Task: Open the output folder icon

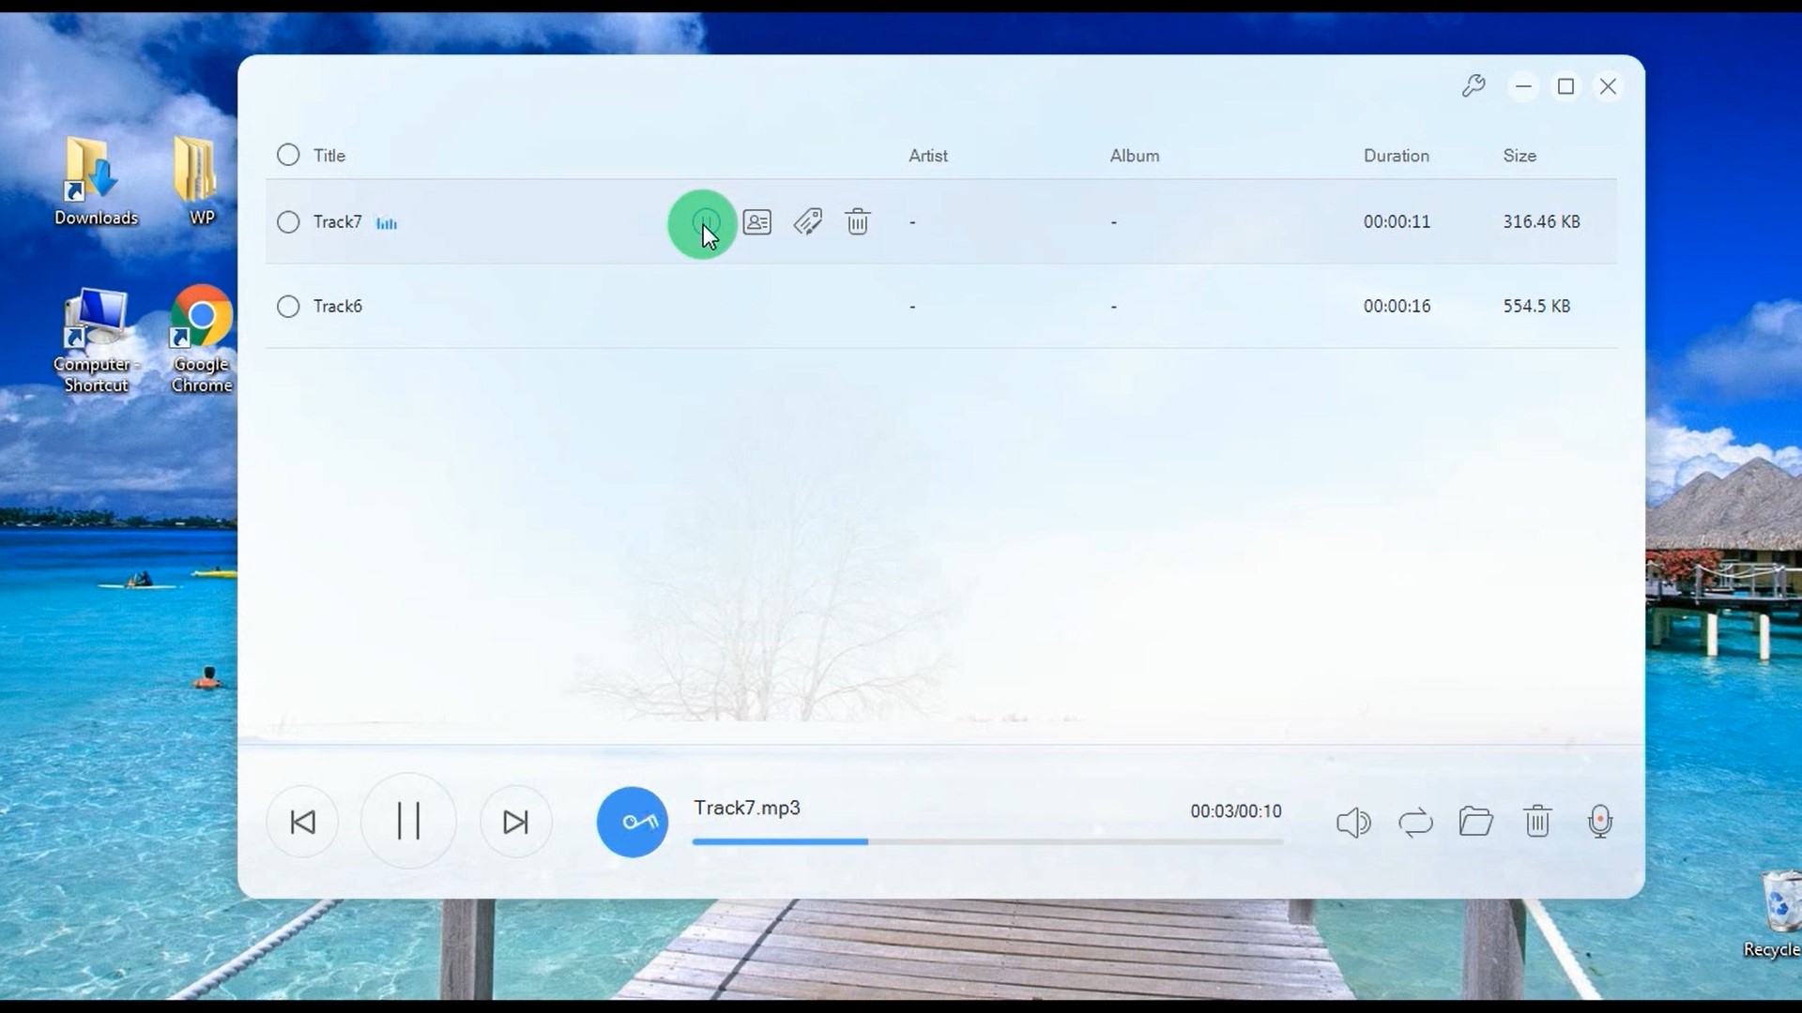Action: click(x=1475, y=822)
